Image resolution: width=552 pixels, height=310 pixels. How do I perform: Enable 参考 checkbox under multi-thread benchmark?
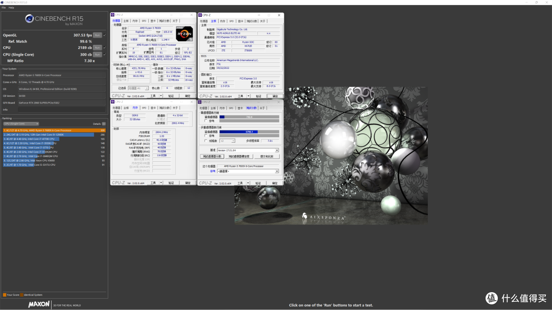(x=206, y=136)
